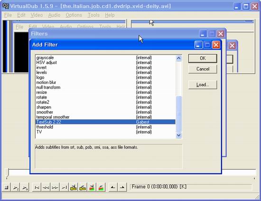The width and height of the screenshot is (261, 201).
Task: Set selection start mark-in
Action: point(113,187)
